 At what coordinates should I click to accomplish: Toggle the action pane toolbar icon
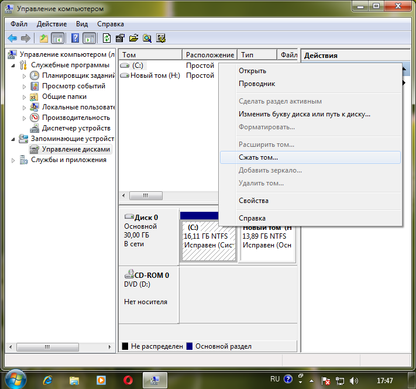pyautogui.click(x=89, y=38)
